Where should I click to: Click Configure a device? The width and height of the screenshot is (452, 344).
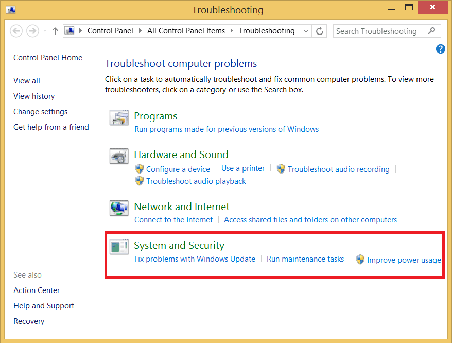pos(178,169)
